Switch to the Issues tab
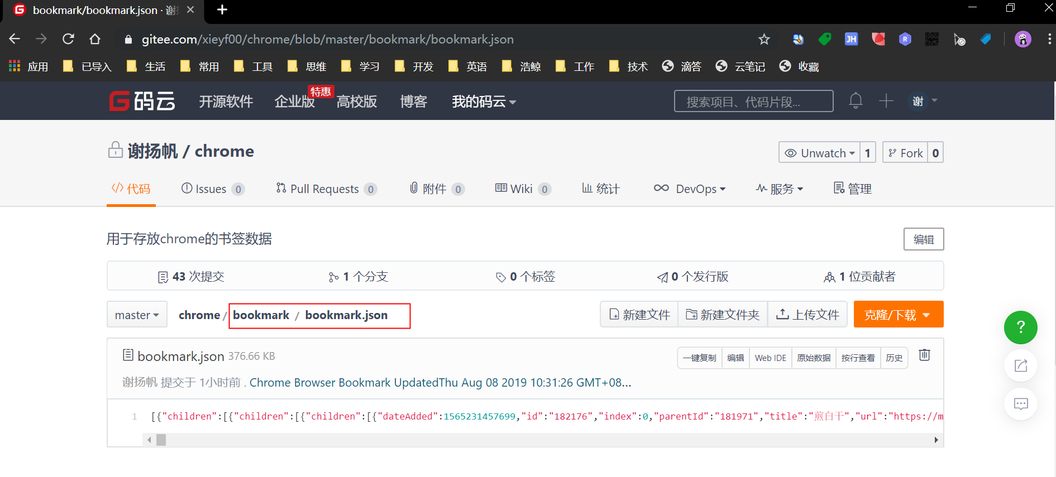Image resolution: width=1056 pixels, height=477 pixels. coord(212,189)
